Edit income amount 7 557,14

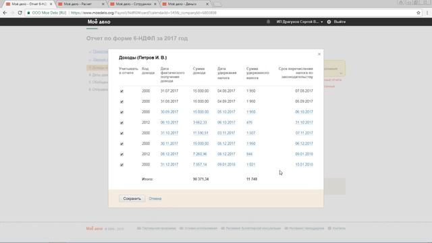pyautogui.click(x=200, y=165)
